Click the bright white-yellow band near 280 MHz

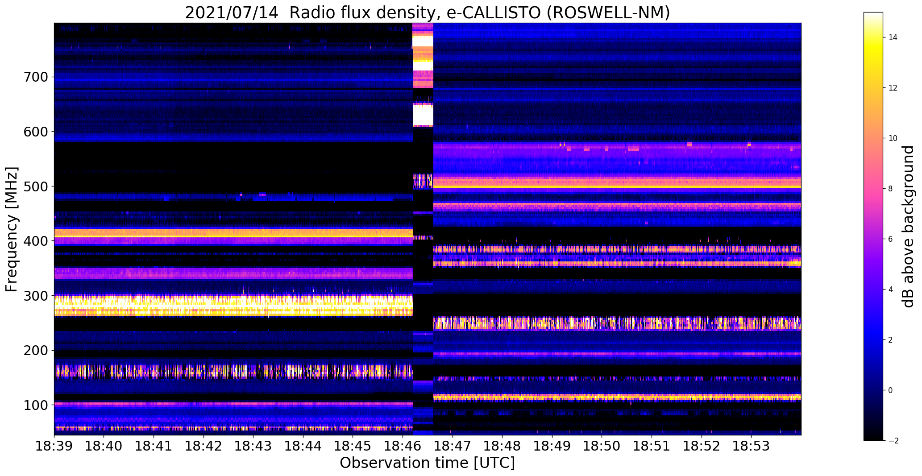(233, 306)
